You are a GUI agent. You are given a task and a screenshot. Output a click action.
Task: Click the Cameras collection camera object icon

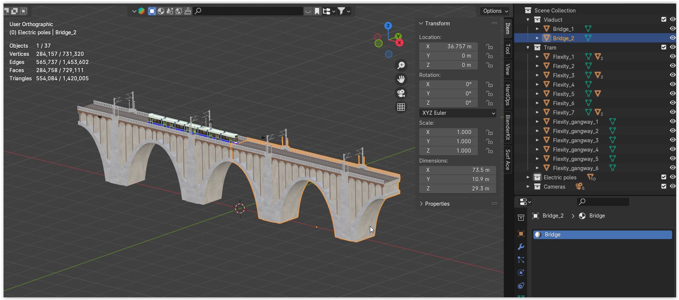(579, 186)
